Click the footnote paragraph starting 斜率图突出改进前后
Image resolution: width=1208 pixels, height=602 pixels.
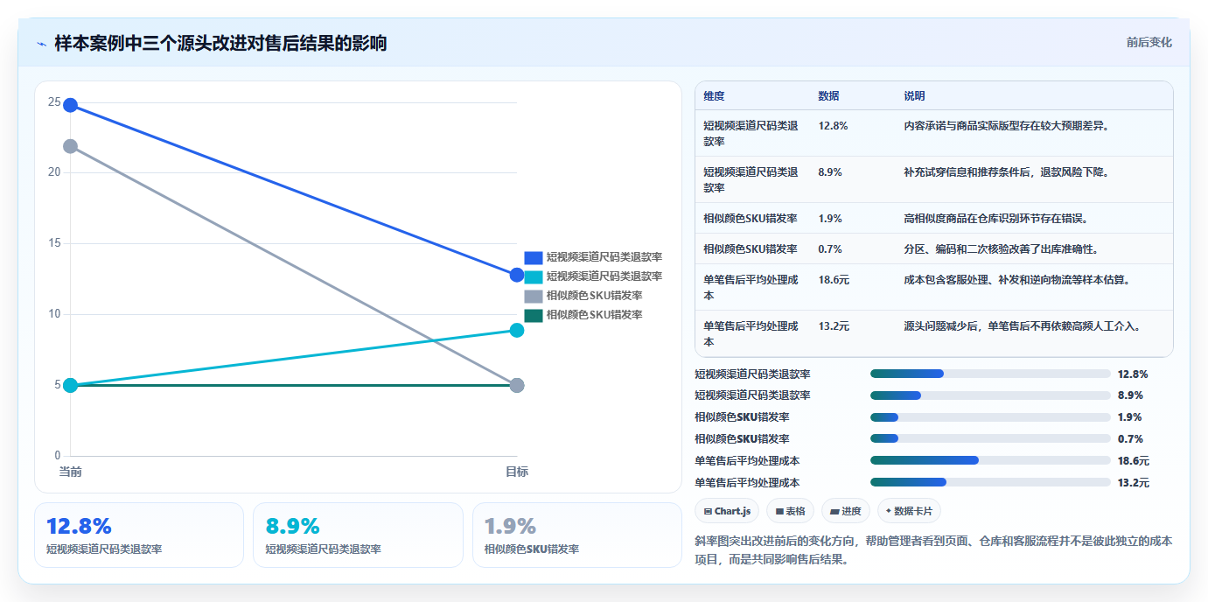933,550
